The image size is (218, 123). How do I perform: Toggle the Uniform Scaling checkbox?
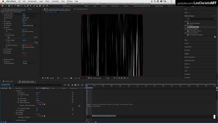(x=23, y=31)
